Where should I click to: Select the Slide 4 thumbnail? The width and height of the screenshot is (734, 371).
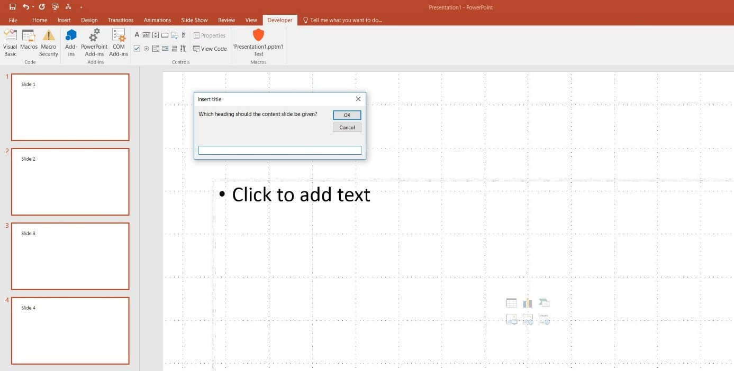click(x=70, y=331)
